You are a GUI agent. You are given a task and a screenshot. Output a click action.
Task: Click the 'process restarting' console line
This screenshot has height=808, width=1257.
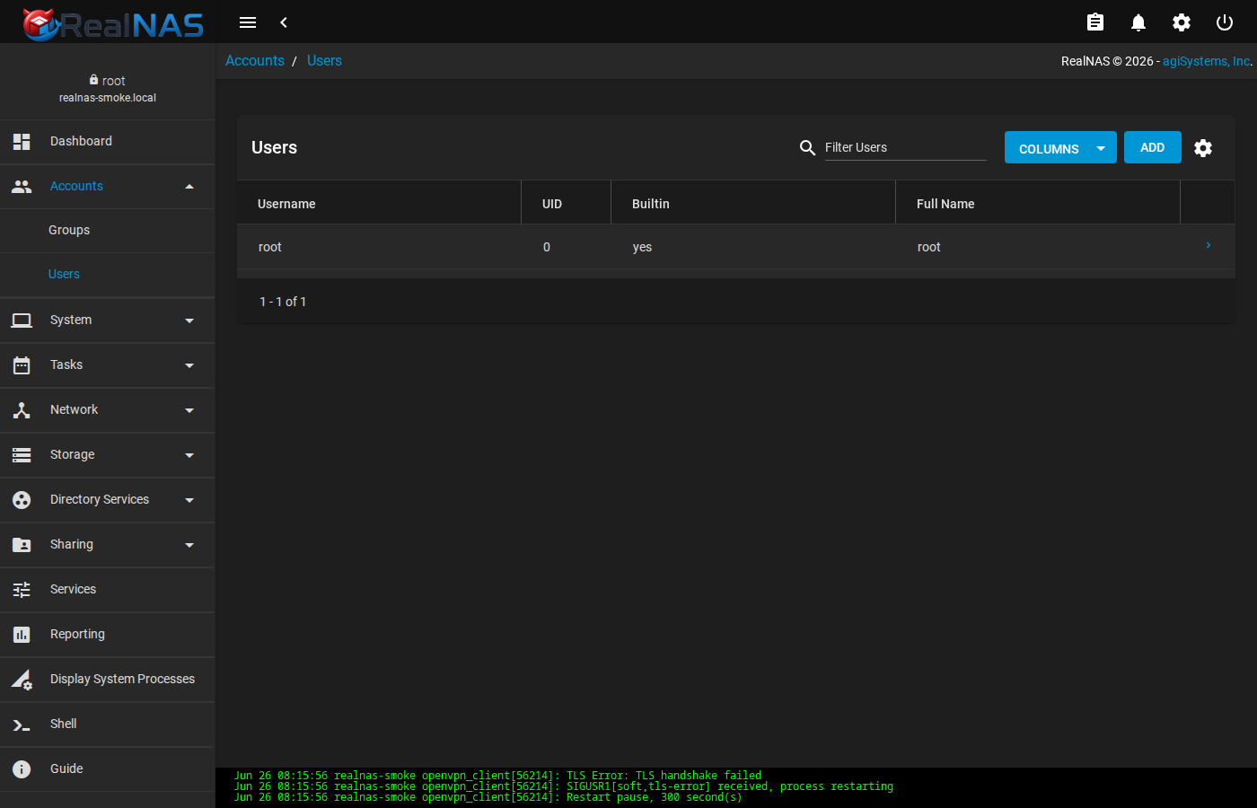coord(564,786)
